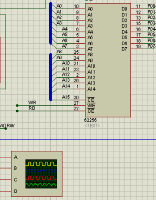Select the lower blue address bus
156x200 pixels.
50,77
